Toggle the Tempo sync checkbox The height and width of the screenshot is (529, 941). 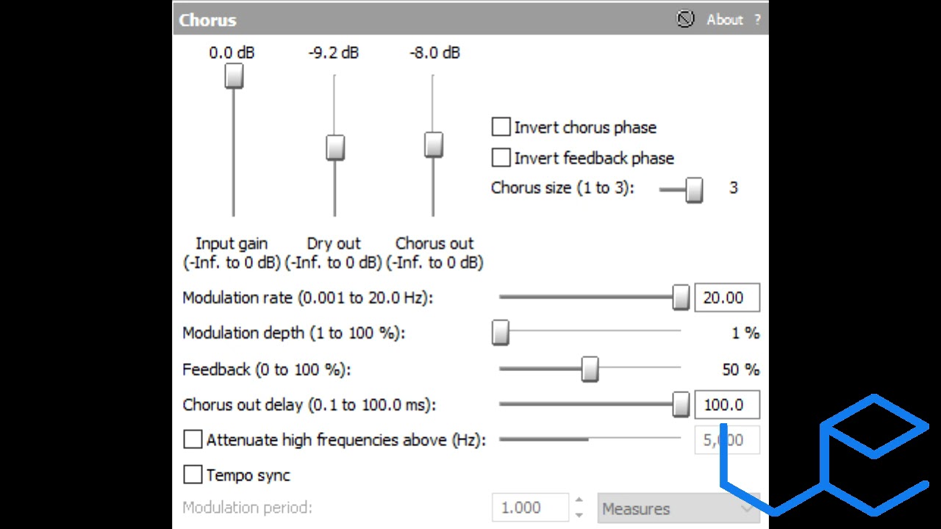193,475
